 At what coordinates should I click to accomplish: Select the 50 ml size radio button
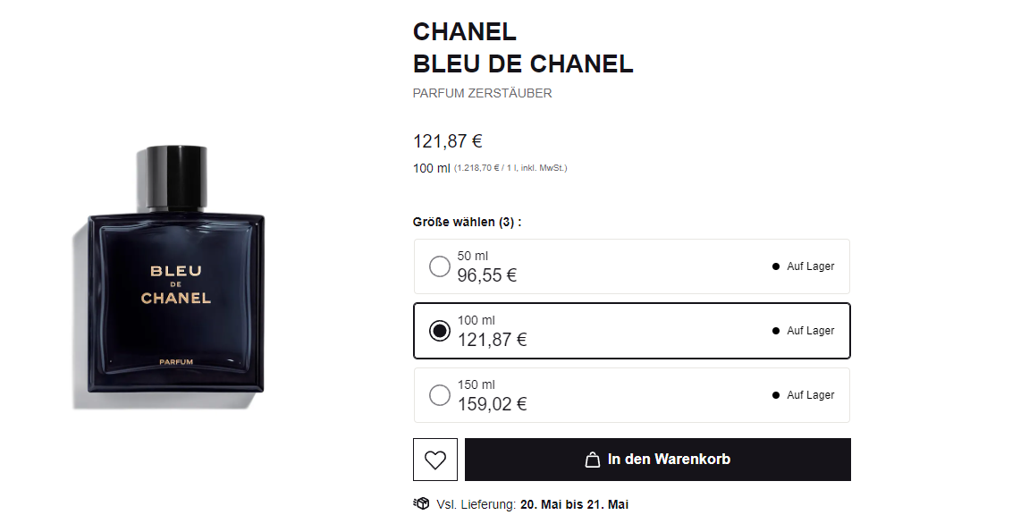tap(439, 266)
